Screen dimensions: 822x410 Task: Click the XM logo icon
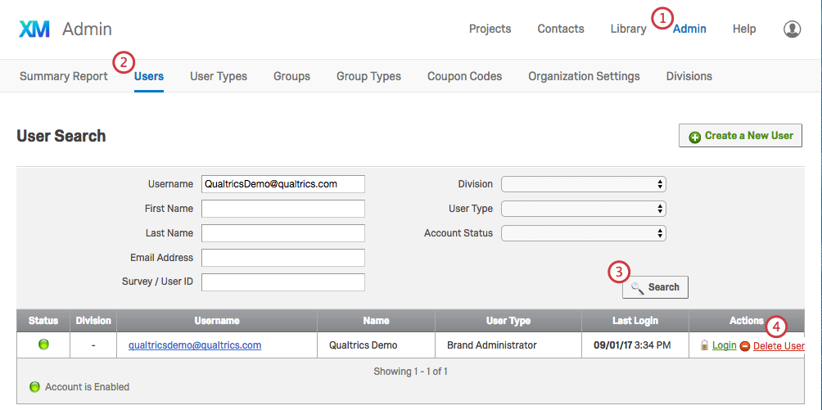[34, 29]
